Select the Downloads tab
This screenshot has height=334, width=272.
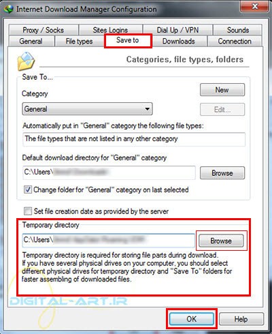[179, 41]
